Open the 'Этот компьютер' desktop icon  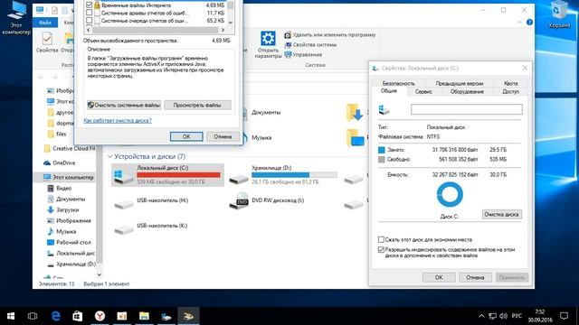coord(16,18)
